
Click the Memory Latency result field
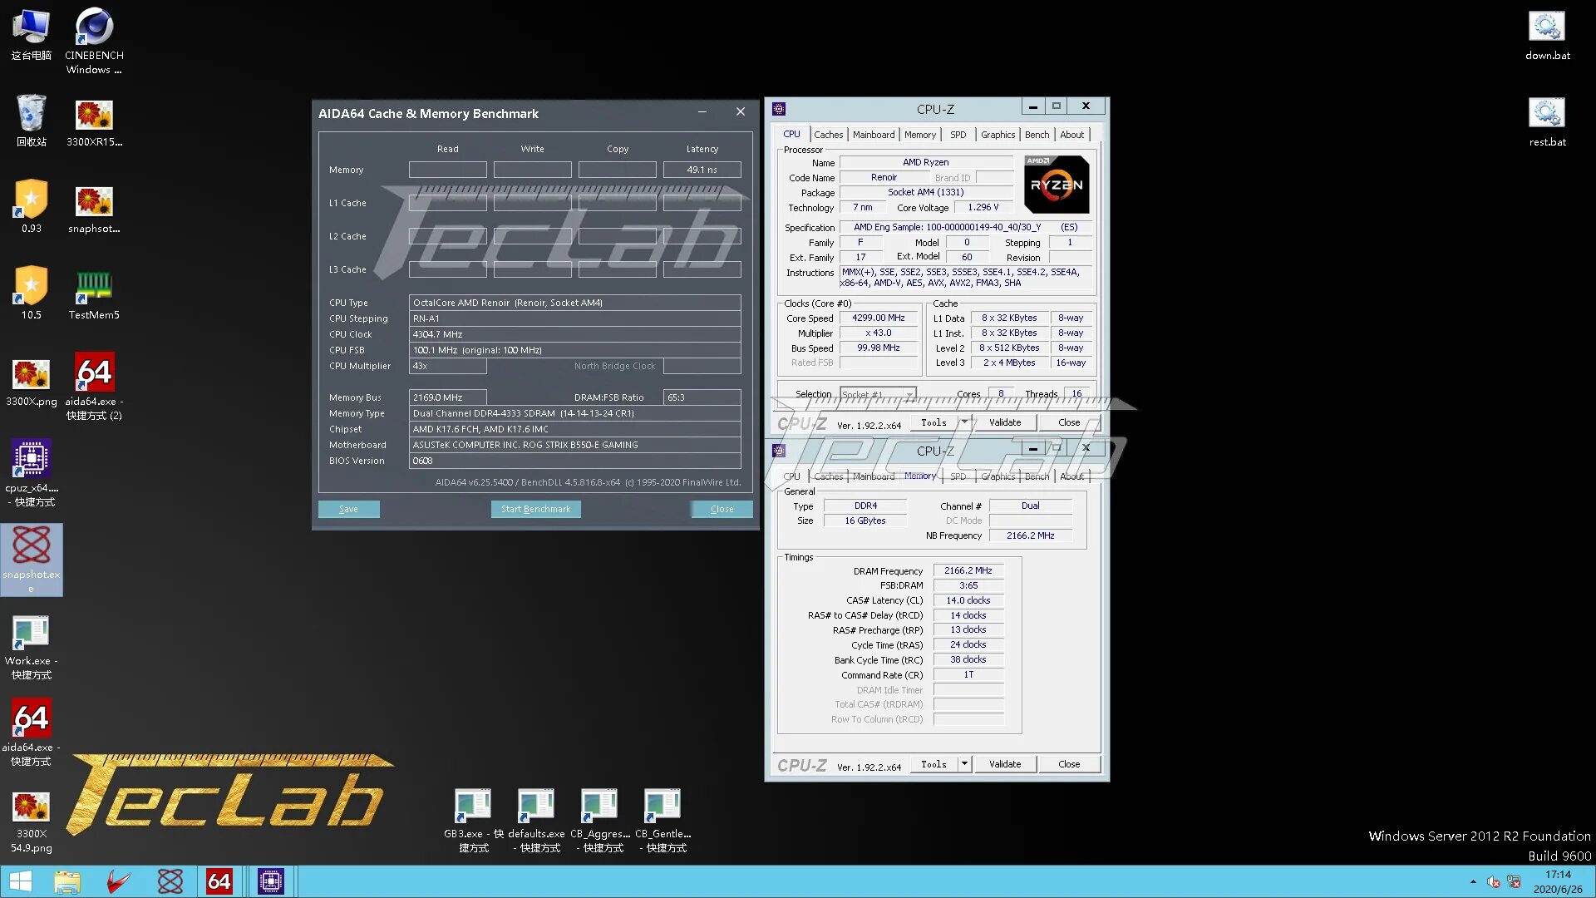click(x=702, y=170)
